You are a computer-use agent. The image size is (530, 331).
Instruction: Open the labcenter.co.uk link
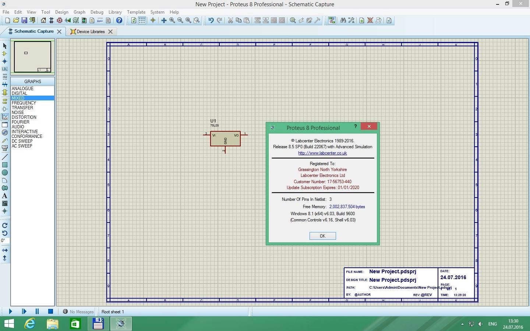[x=322, y=153]
